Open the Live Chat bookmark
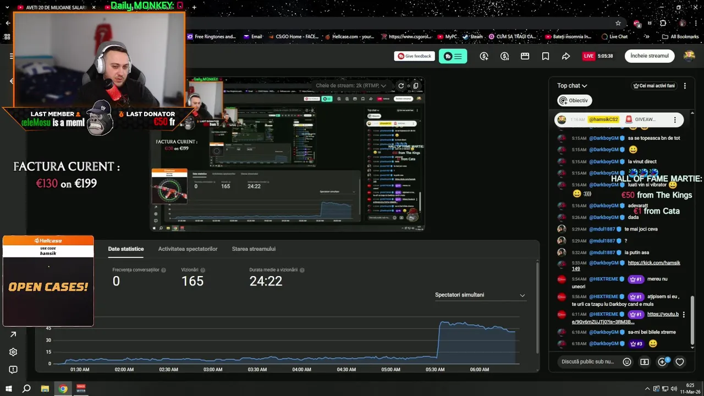704x396 pixels. [614, 37]
